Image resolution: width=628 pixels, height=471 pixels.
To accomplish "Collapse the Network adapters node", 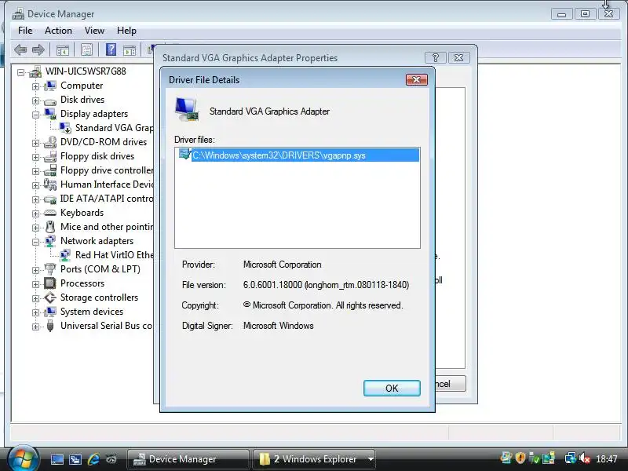I will point(35,242).
